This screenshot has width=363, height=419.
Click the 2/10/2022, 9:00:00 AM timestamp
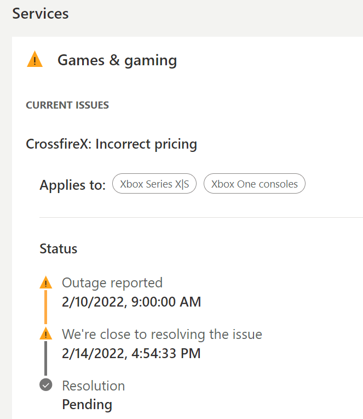[x=131, y=302]
